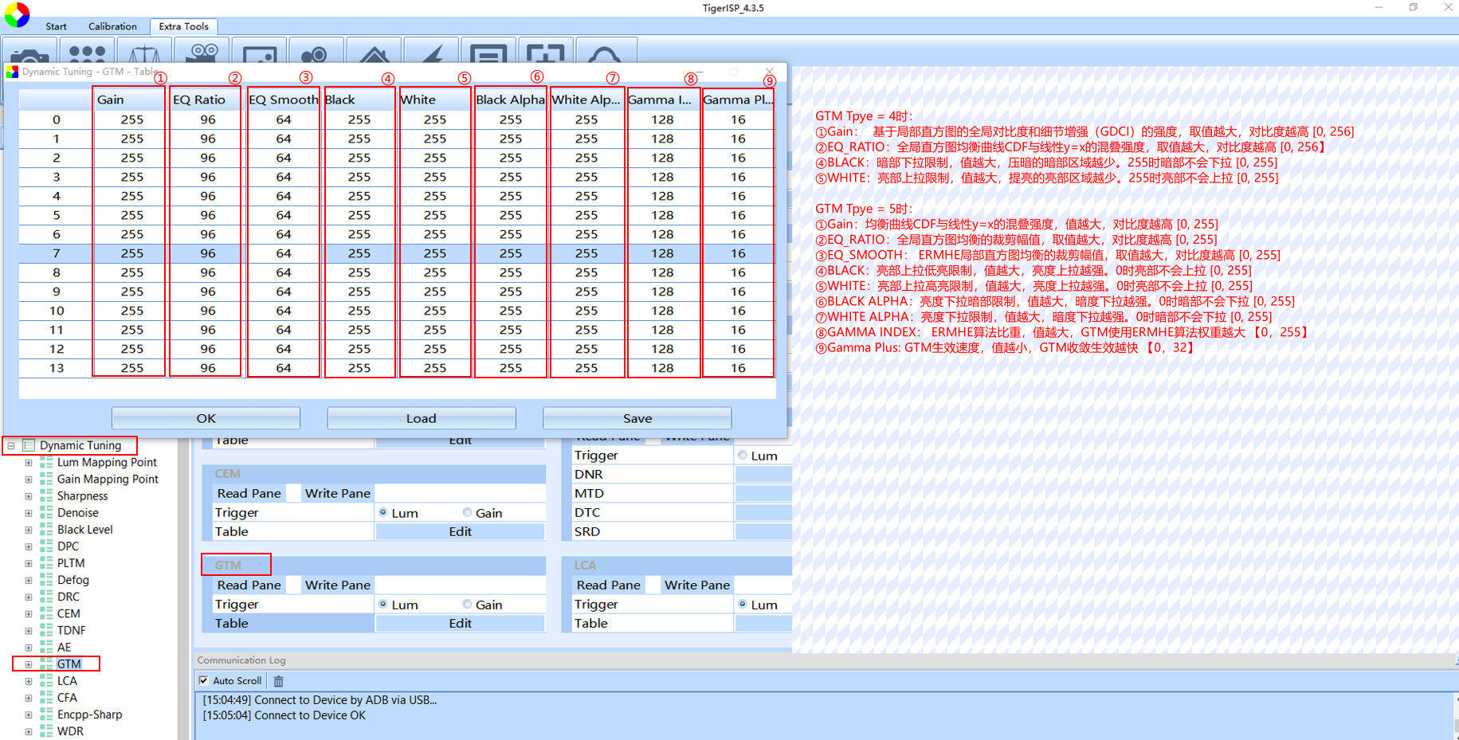Click the crop-frame toolbar icon
1459x740 pixels.
[545, 54]
